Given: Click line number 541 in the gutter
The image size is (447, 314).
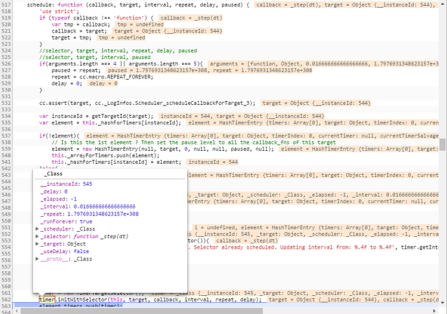Looking at the screenshot, I should 6,162.
